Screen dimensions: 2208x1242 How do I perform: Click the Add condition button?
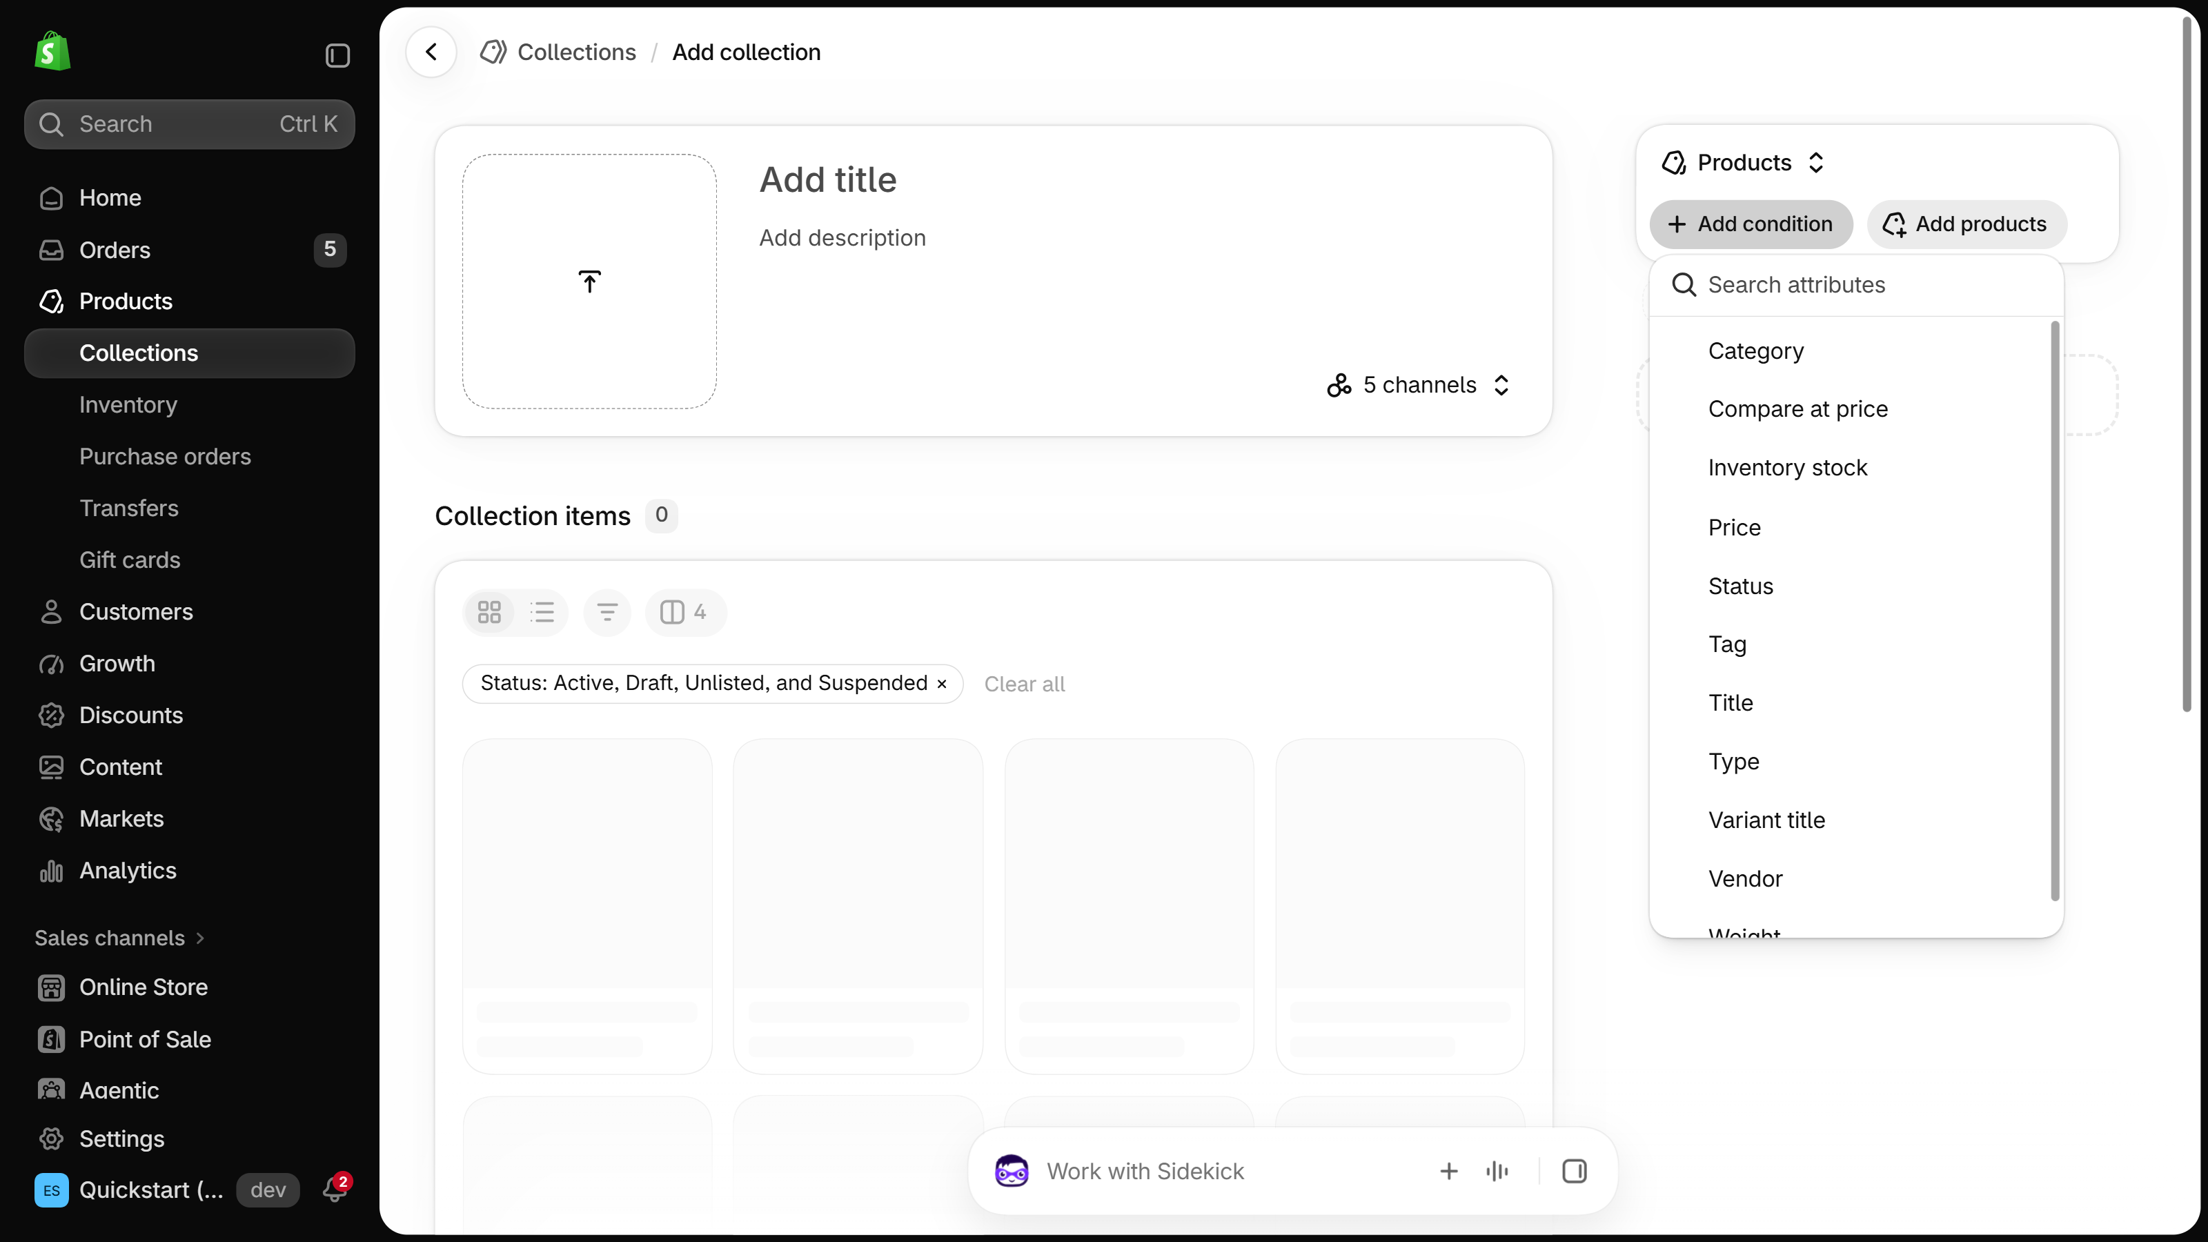[1751, 224]
